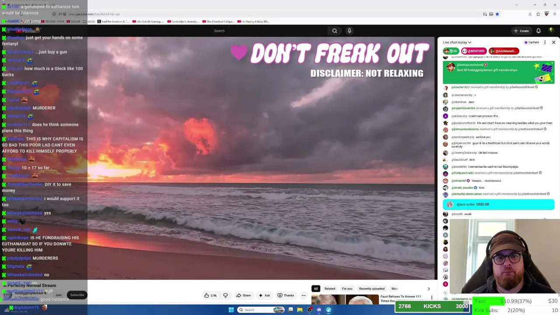560x315 pixels.
Task: Open bookmark 'The (Overdue) Collaps...'
Action: tap(218, 21)
